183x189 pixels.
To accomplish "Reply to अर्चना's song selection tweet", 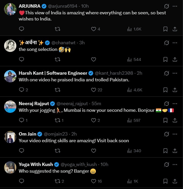I will tap(22, 60).
